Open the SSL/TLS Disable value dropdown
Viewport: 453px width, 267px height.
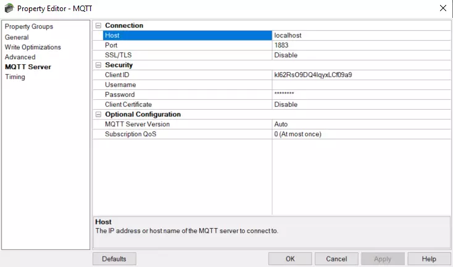click(x=361, y=55)
